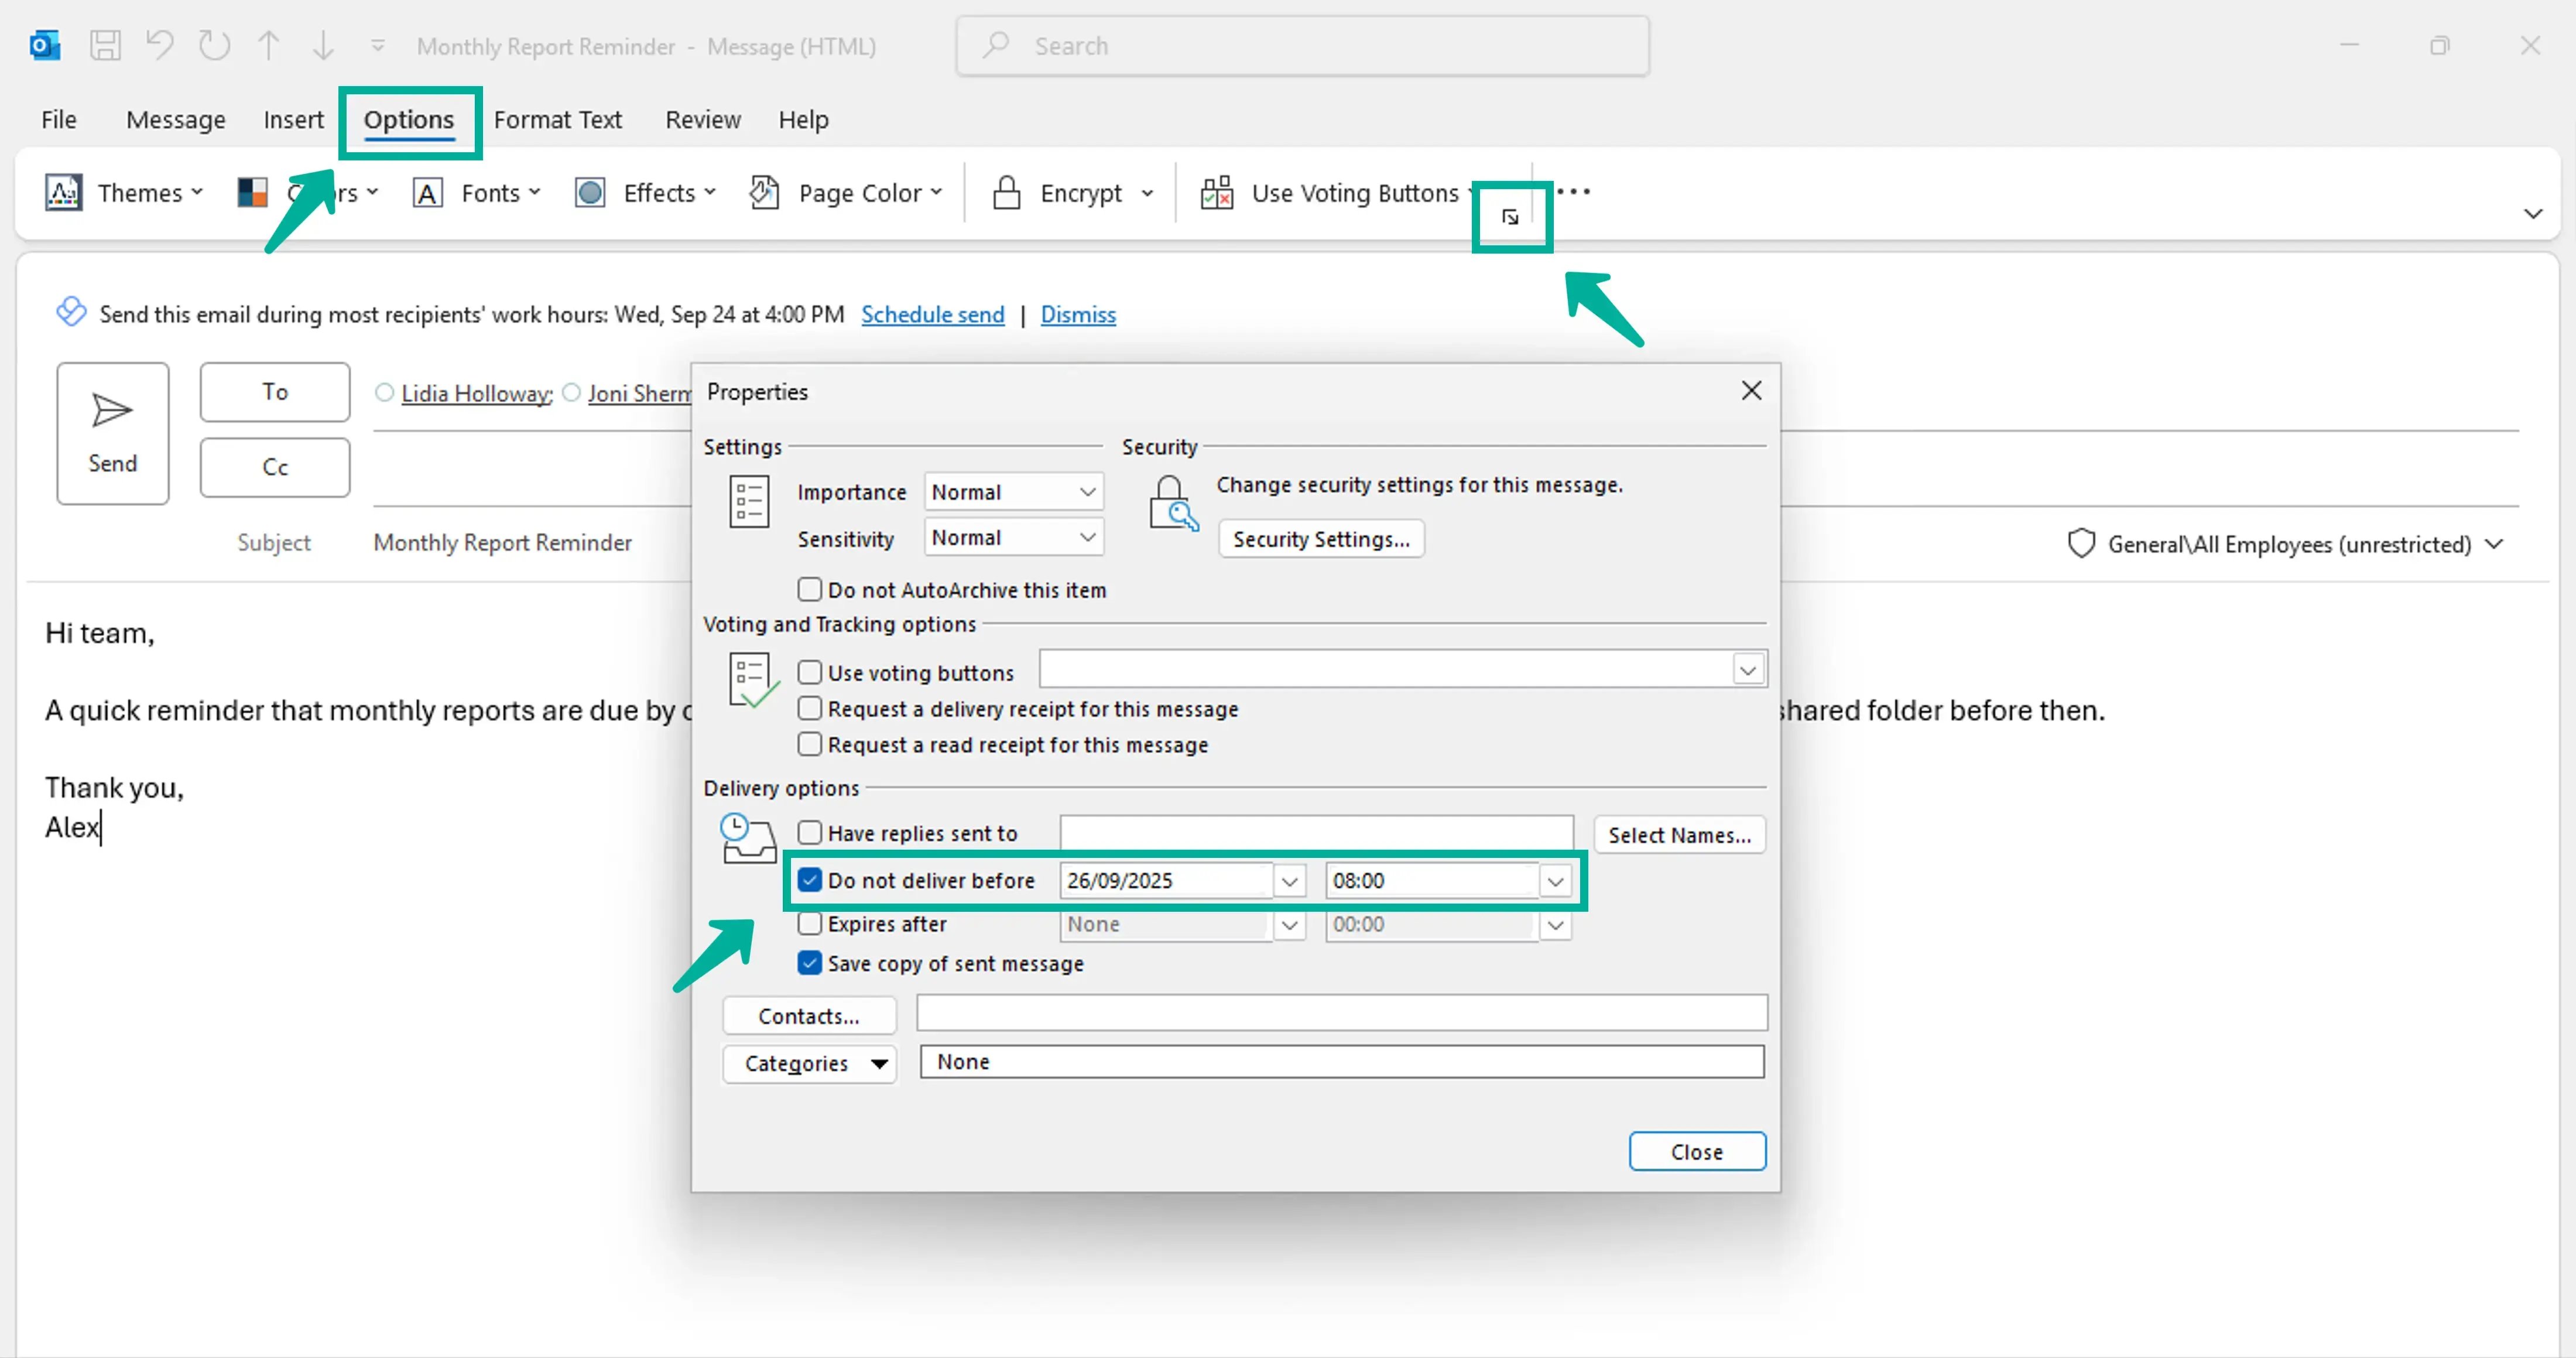Enable the Use voting buttons checkbox

tap(809, 672)
